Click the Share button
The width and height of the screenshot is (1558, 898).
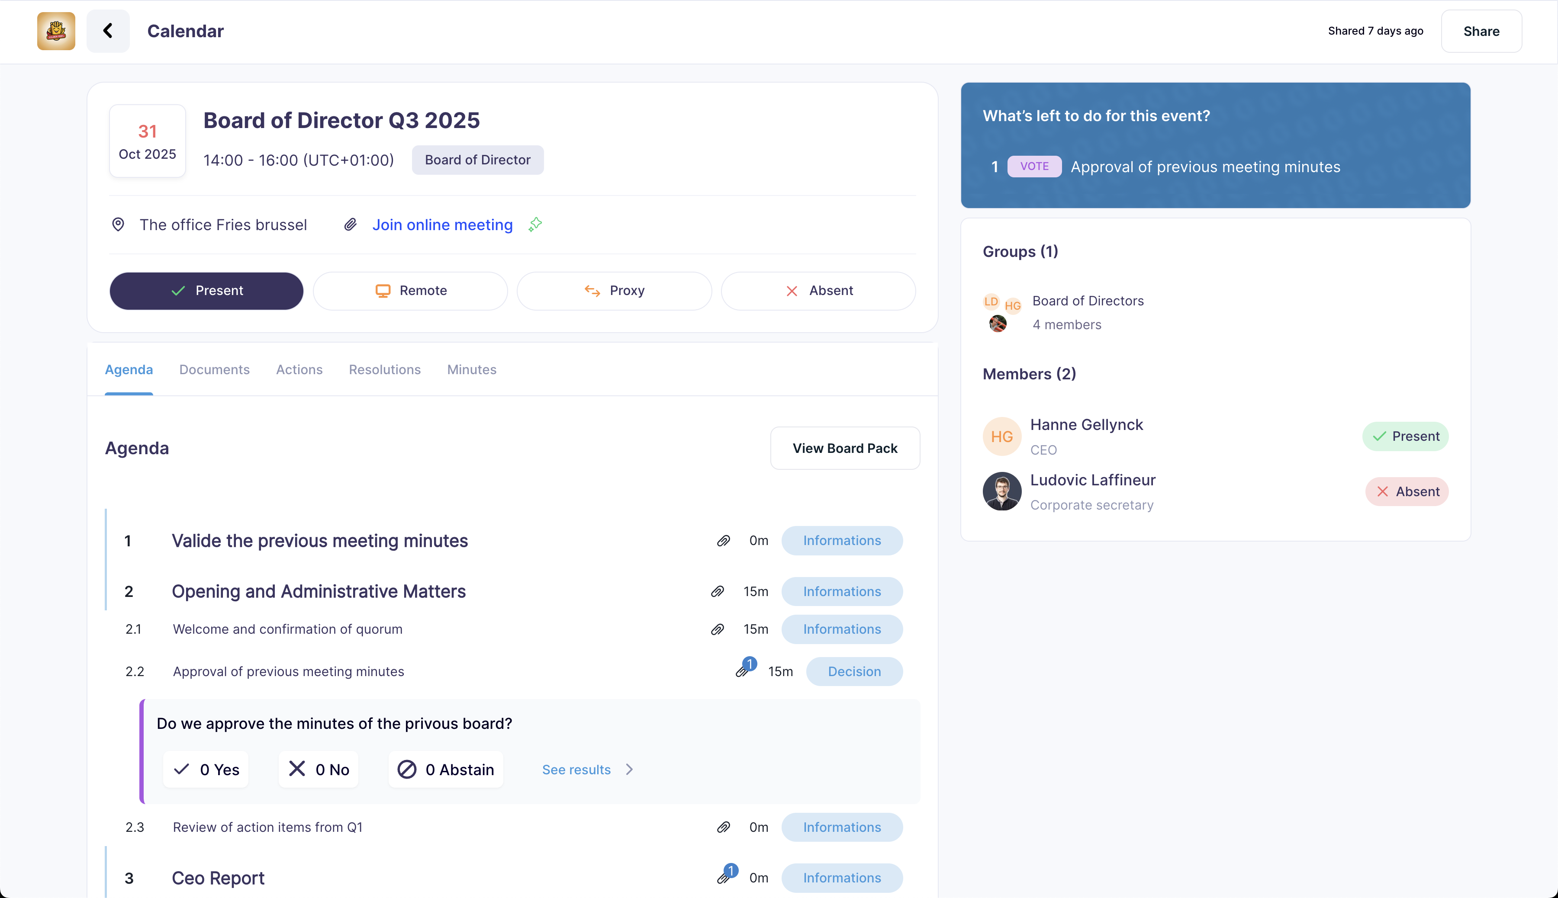tap(1481, 31)
